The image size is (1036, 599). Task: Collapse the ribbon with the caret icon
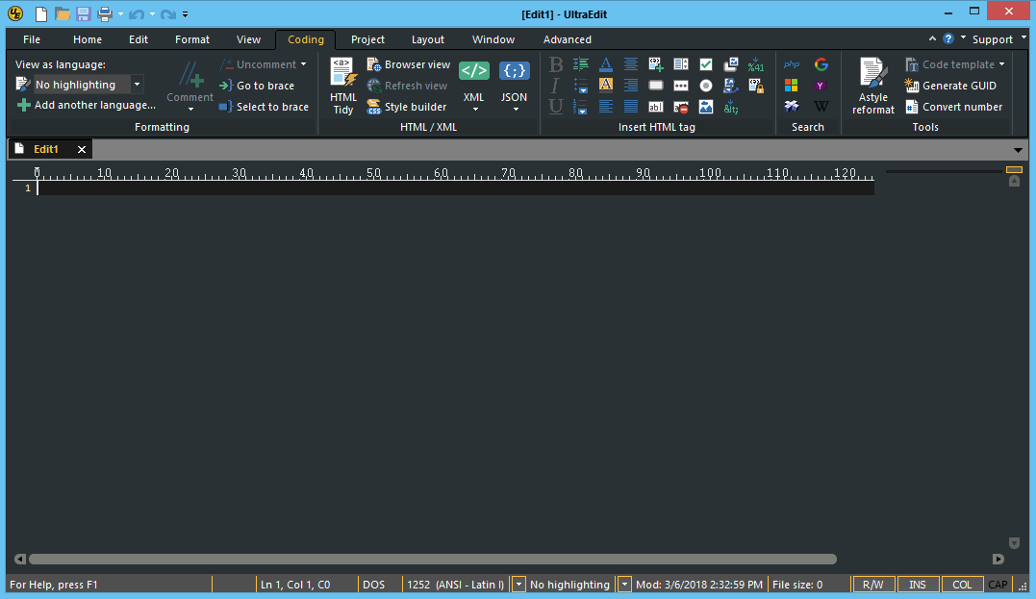tap(932, 39)
